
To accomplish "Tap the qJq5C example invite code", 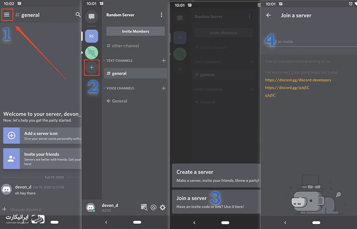I will pos(270,95).
